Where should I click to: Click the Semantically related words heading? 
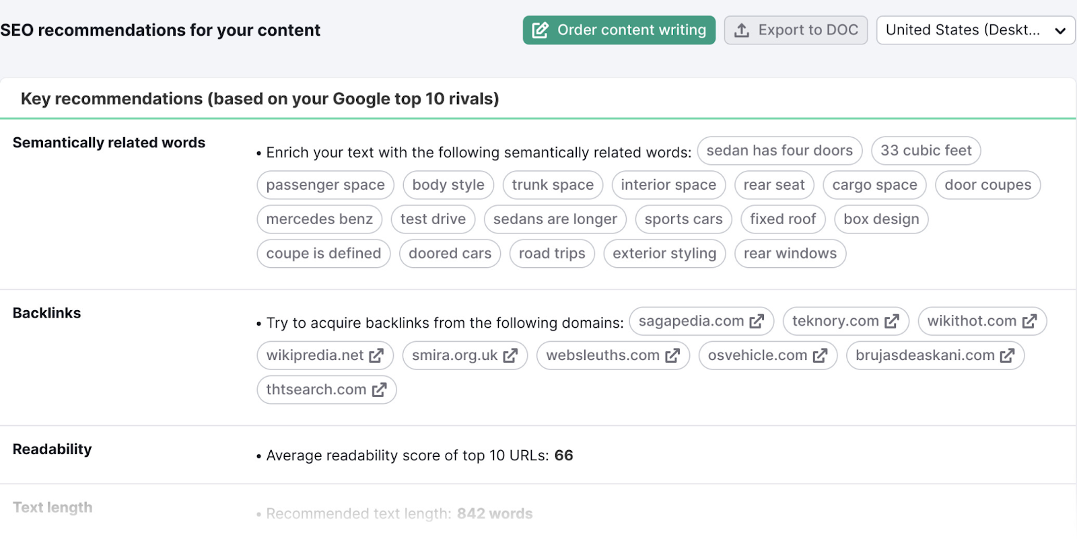pos(109,143)
